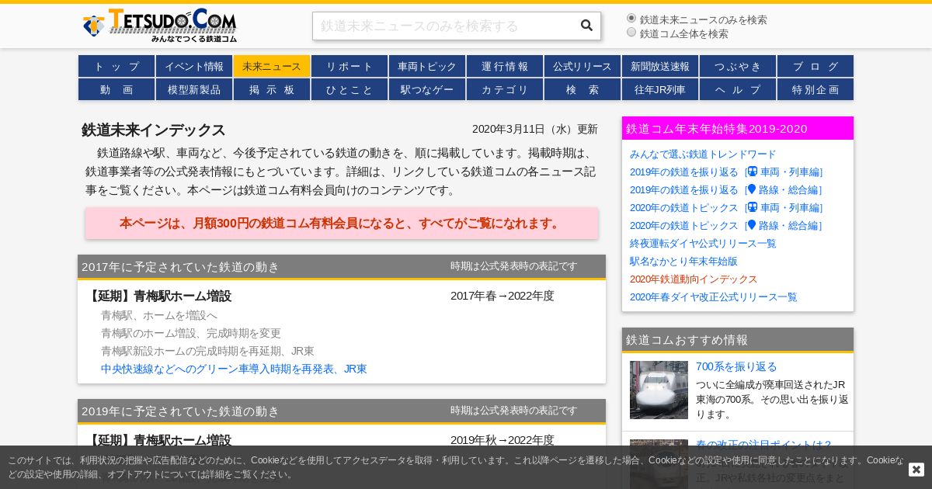Open the 駅つなゲー menu item
Viewport: 932px width, 489px height.
point(427,89)
